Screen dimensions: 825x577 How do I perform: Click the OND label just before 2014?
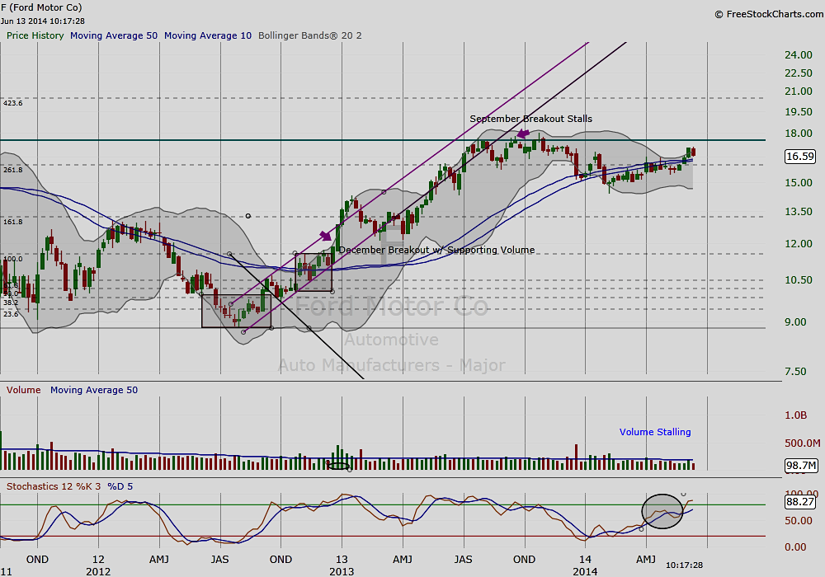point(524,559)
